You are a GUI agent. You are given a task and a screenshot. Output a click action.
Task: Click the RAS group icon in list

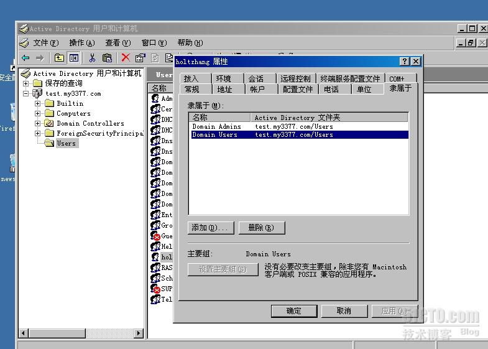click(155, 268)
